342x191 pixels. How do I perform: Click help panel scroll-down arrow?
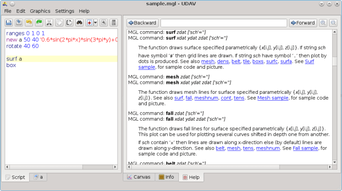pyautogui.click(x=335, y=162)
